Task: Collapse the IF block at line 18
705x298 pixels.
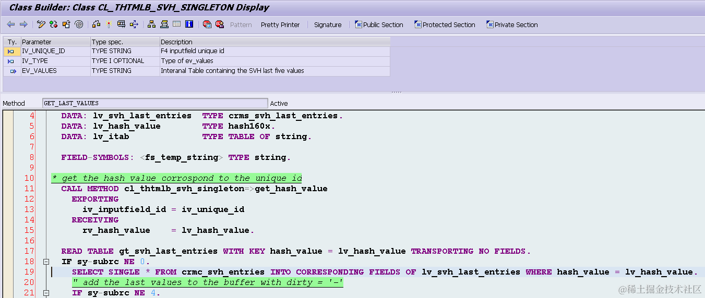Action: 46,262
